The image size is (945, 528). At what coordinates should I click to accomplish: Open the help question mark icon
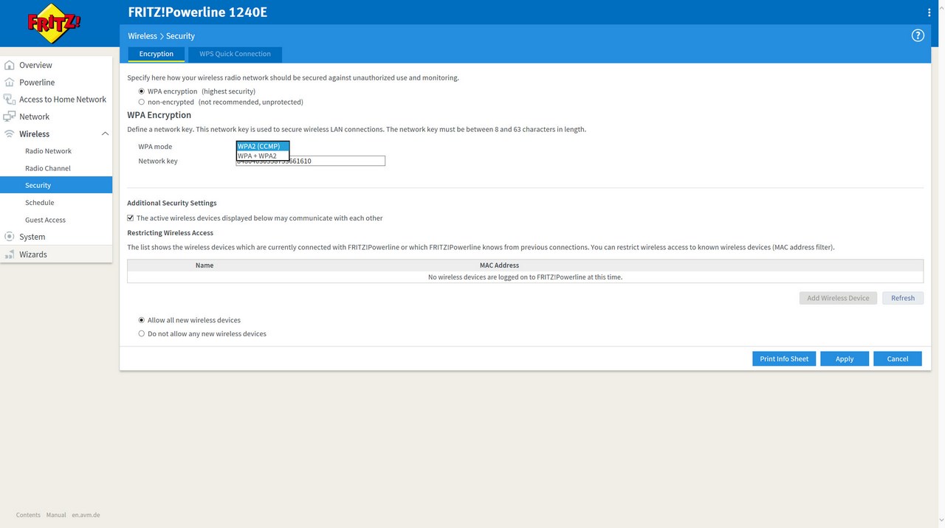point(918,35)
